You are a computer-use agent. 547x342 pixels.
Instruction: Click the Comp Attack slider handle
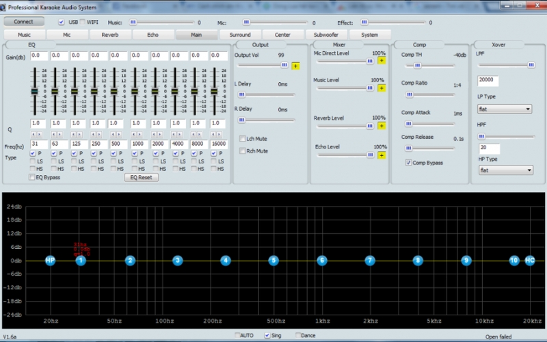click(x=408, y=123)
